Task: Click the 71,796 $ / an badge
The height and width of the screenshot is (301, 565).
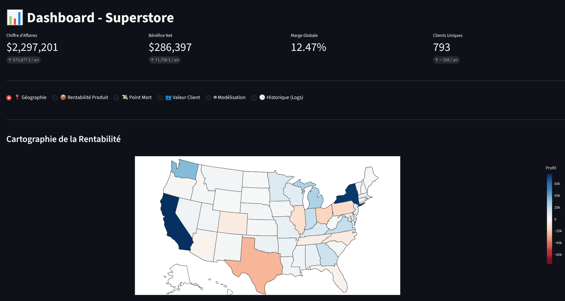Action: (165, 60)
